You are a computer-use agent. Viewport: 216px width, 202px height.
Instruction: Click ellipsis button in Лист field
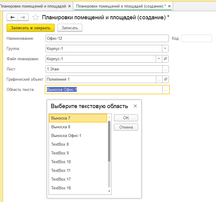coord(165,69)
